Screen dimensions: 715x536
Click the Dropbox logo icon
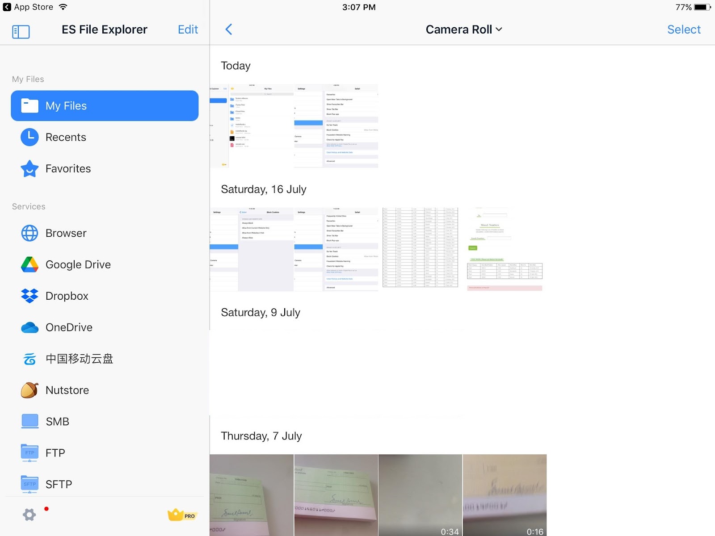29,296
